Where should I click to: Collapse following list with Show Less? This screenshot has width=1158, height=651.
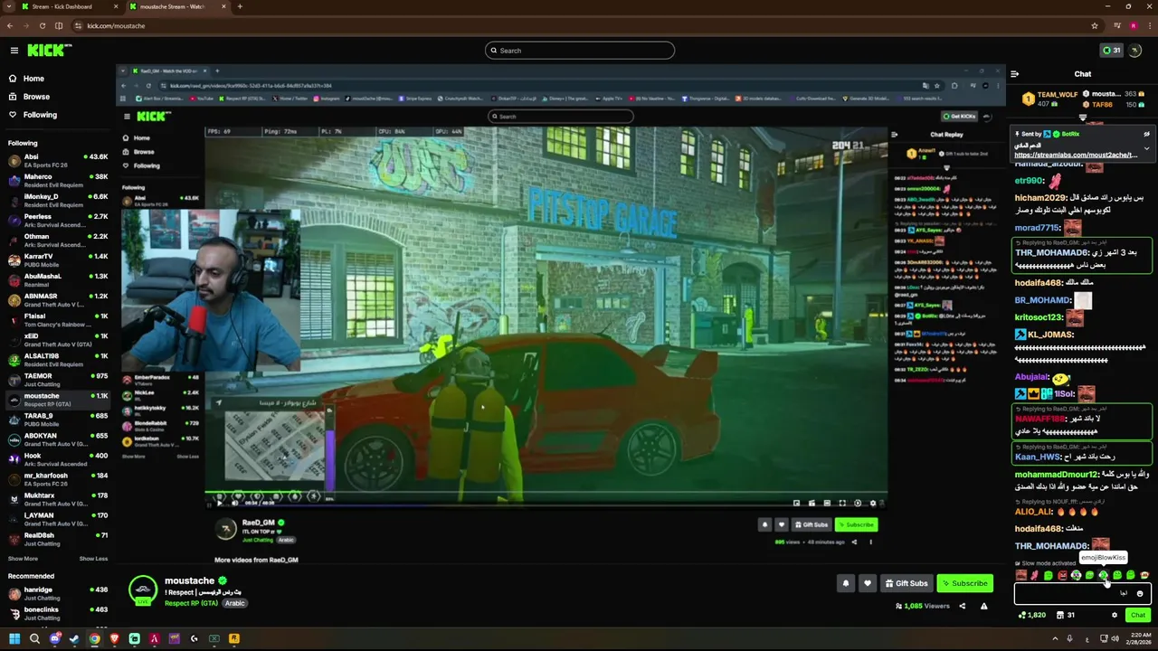(x=93, y=559)
